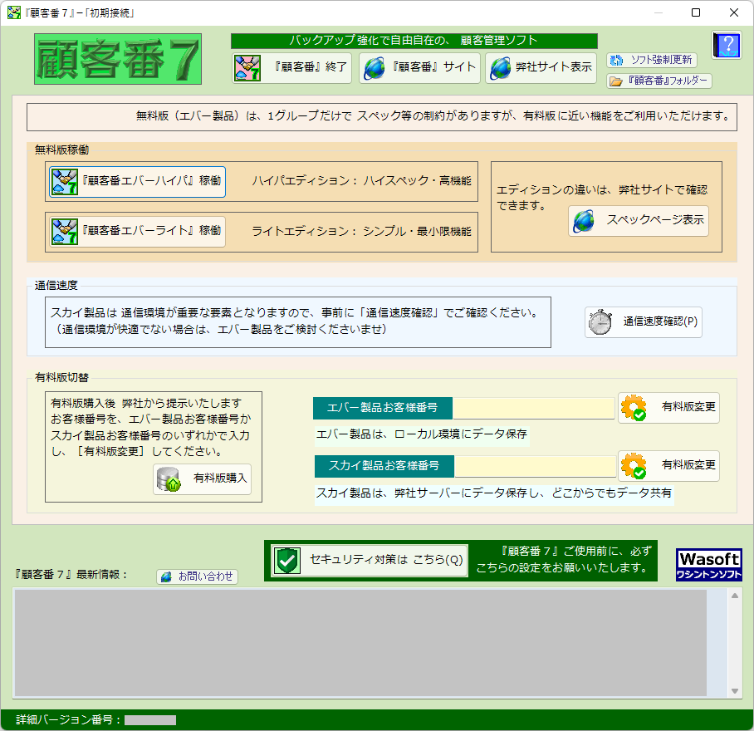Click the お問い合わせ link button
This screenshot has width=754, height=731.
click(197, 576)
